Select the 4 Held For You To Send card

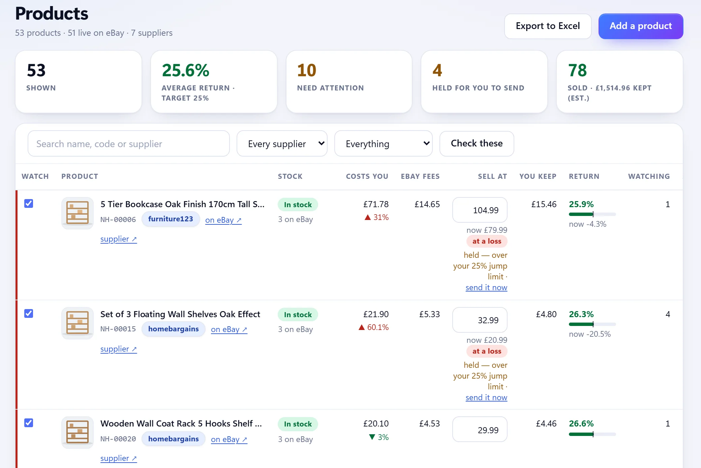pyautogui.click(x=484, y=82)
